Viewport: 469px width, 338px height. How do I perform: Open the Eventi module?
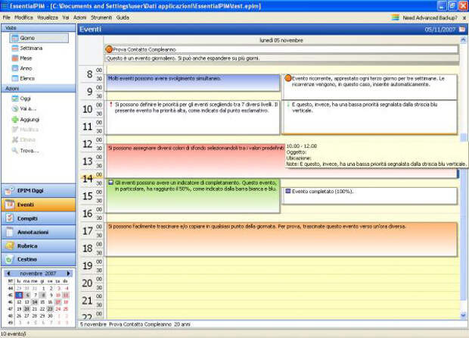click(39, 205)
